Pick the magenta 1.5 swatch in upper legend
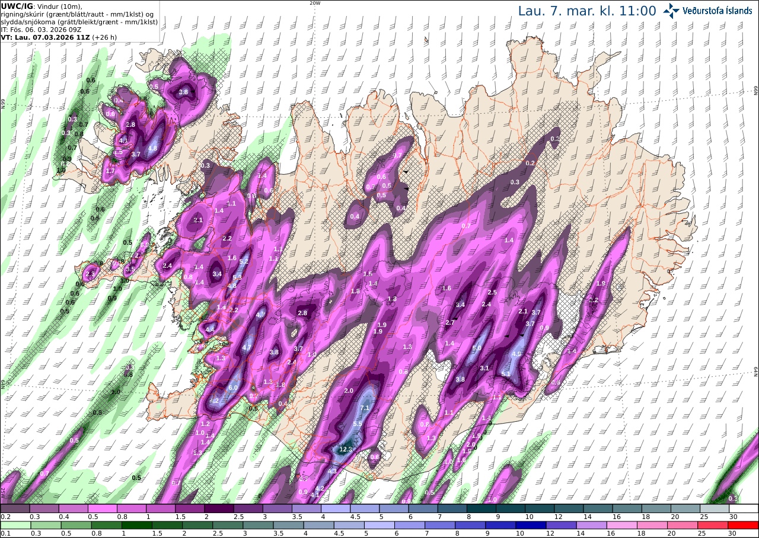This screenshot has height=538, width=759. [190, 508]
